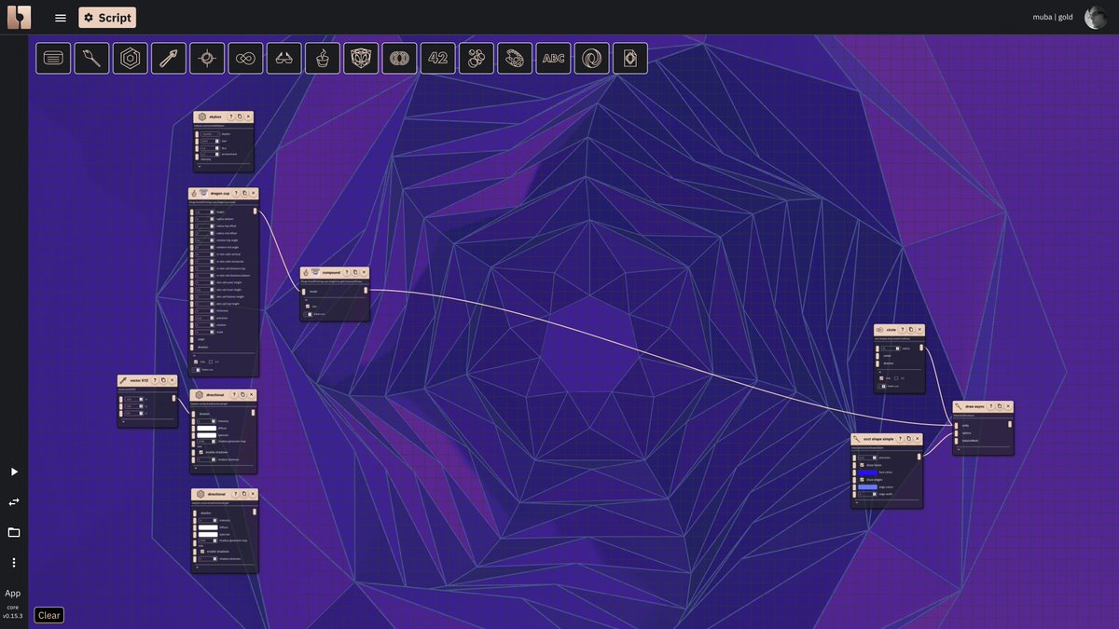
Task: Toggle the second checkbox beside draw in the circle node
Action: point(896,378)
